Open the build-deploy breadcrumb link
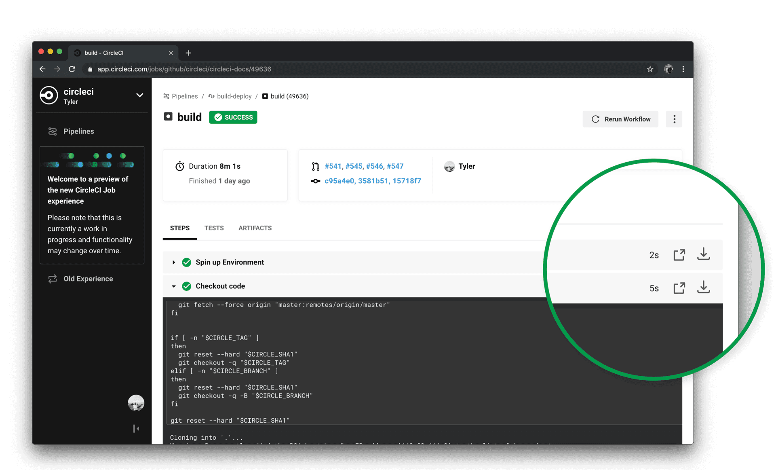The height and width of the screenshot is (470, 776). point(230,96)
